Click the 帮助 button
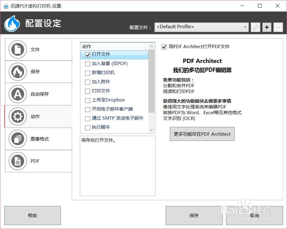 pyautogui.click(x=32, y=215)
